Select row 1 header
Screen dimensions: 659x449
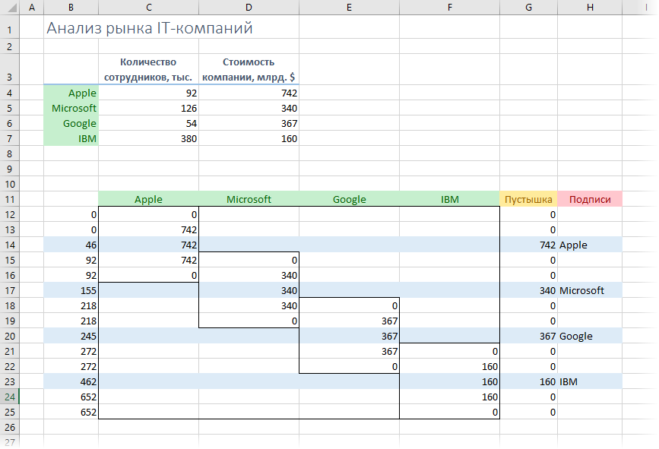pos(10,27)
